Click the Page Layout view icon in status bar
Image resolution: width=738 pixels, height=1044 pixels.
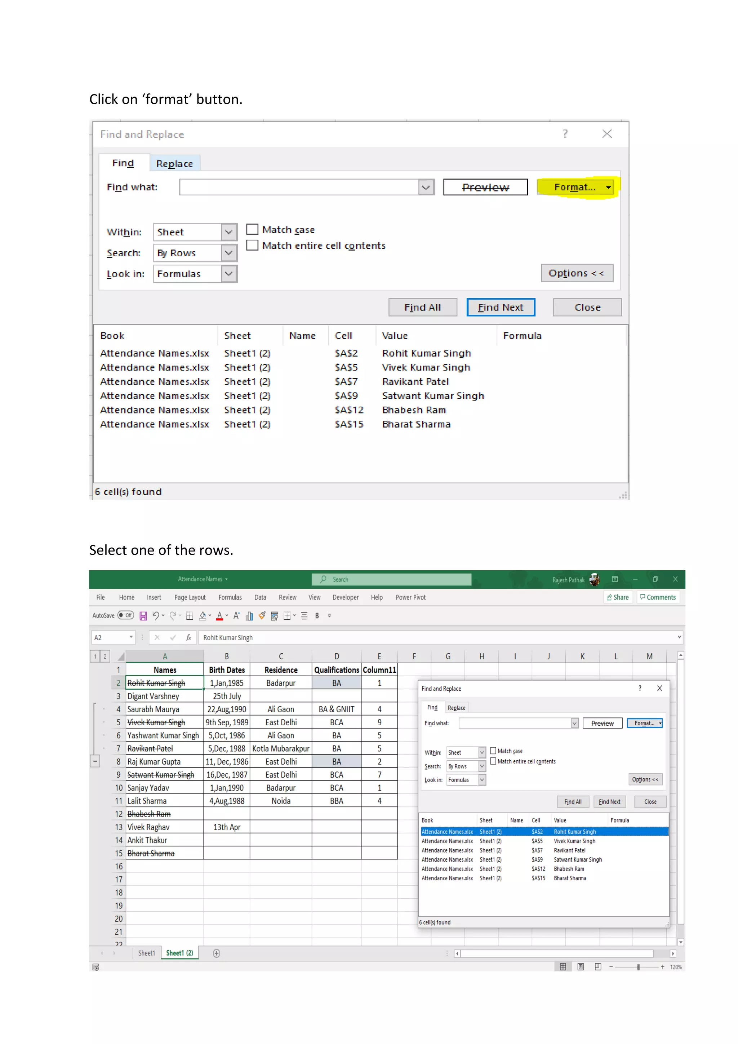pos(580,967)
